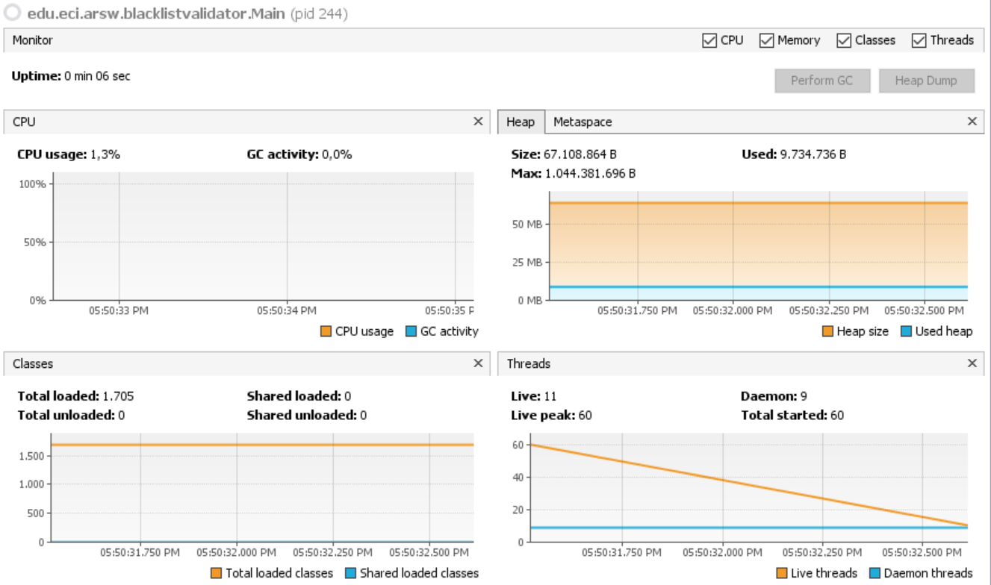
Task: Click the Live threads legend swatch
Action: [x=782, y=573]
